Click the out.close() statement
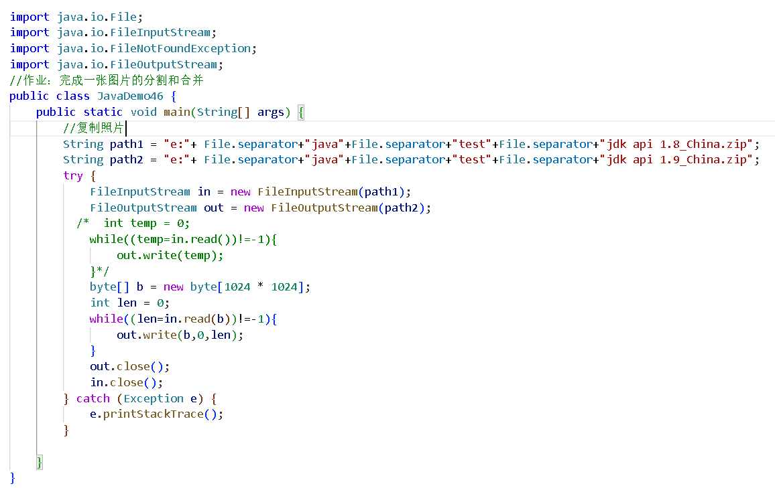The image size is (775, 488). pyautogui.click(x=129, y=367)
